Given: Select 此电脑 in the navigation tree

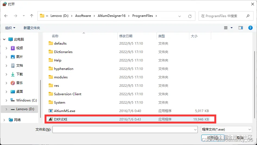Looking at the screenshot, I should point(19,39).
